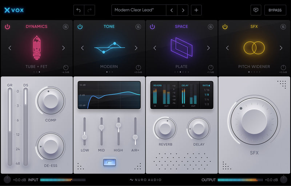
Task: Open the comment feedback icon
Action: tap(256, 10)
